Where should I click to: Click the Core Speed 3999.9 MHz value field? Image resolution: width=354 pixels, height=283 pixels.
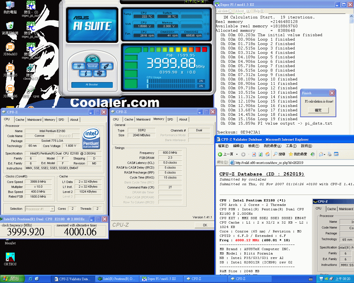38,182
